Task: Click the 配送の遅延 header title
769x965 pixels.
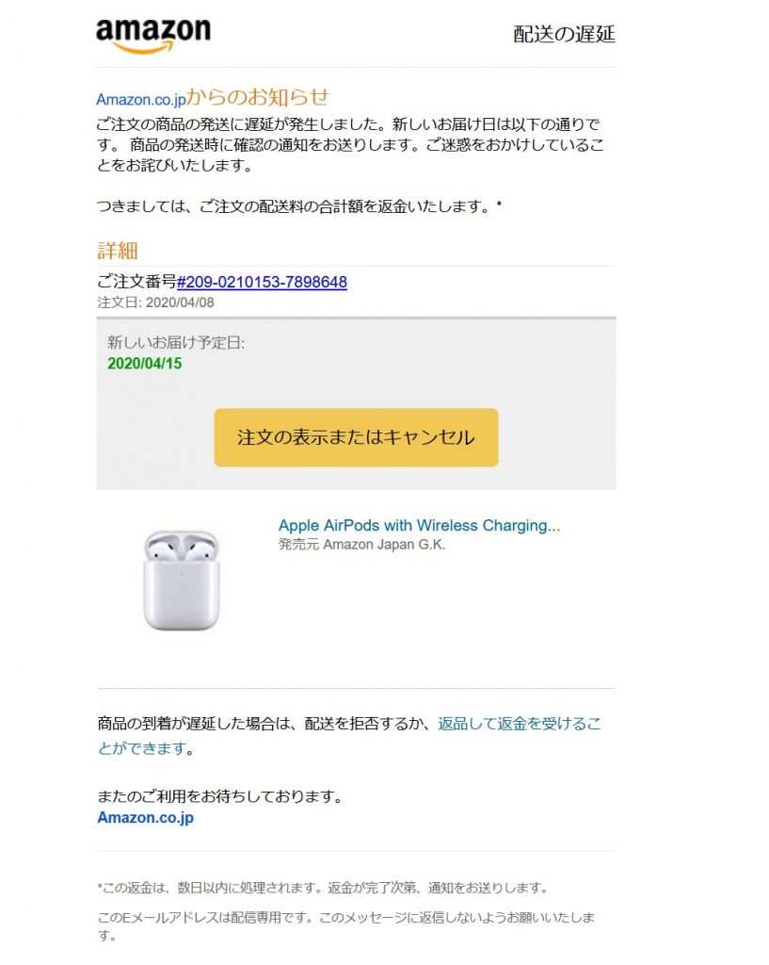Action: 564,35
